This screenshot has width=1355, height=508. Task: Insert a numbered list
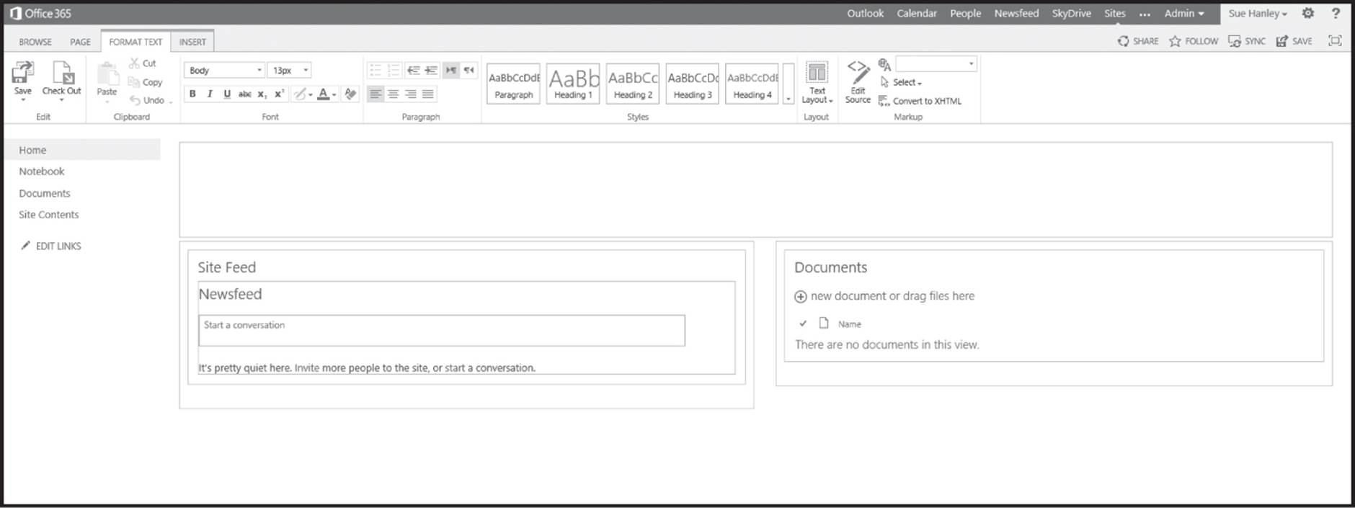click(394, 70)
